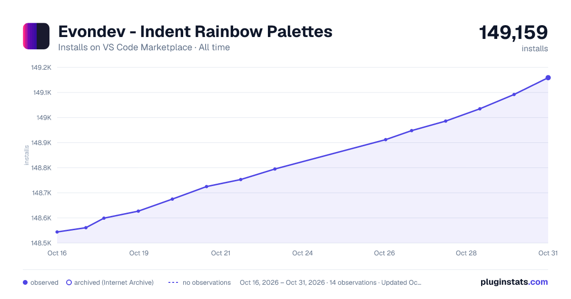Click the 149K y-axis label
Image resolution: width=571 pixels, height=299 pixels.
coord(45,118)
